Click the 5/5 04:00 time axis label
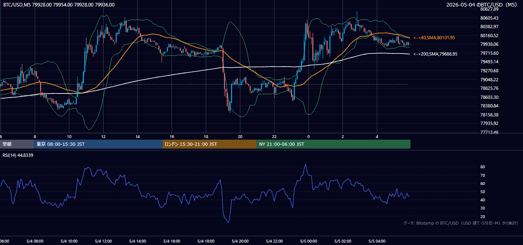 377,241
